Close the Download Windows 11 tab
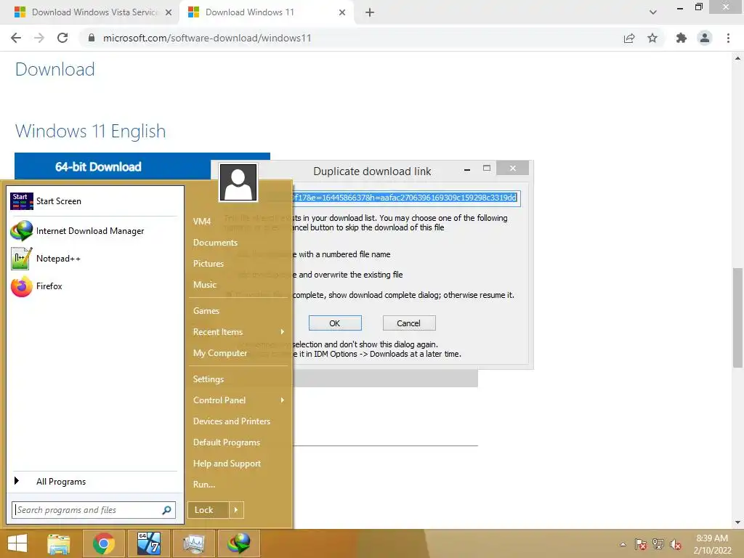 click(x=342, y=12)
